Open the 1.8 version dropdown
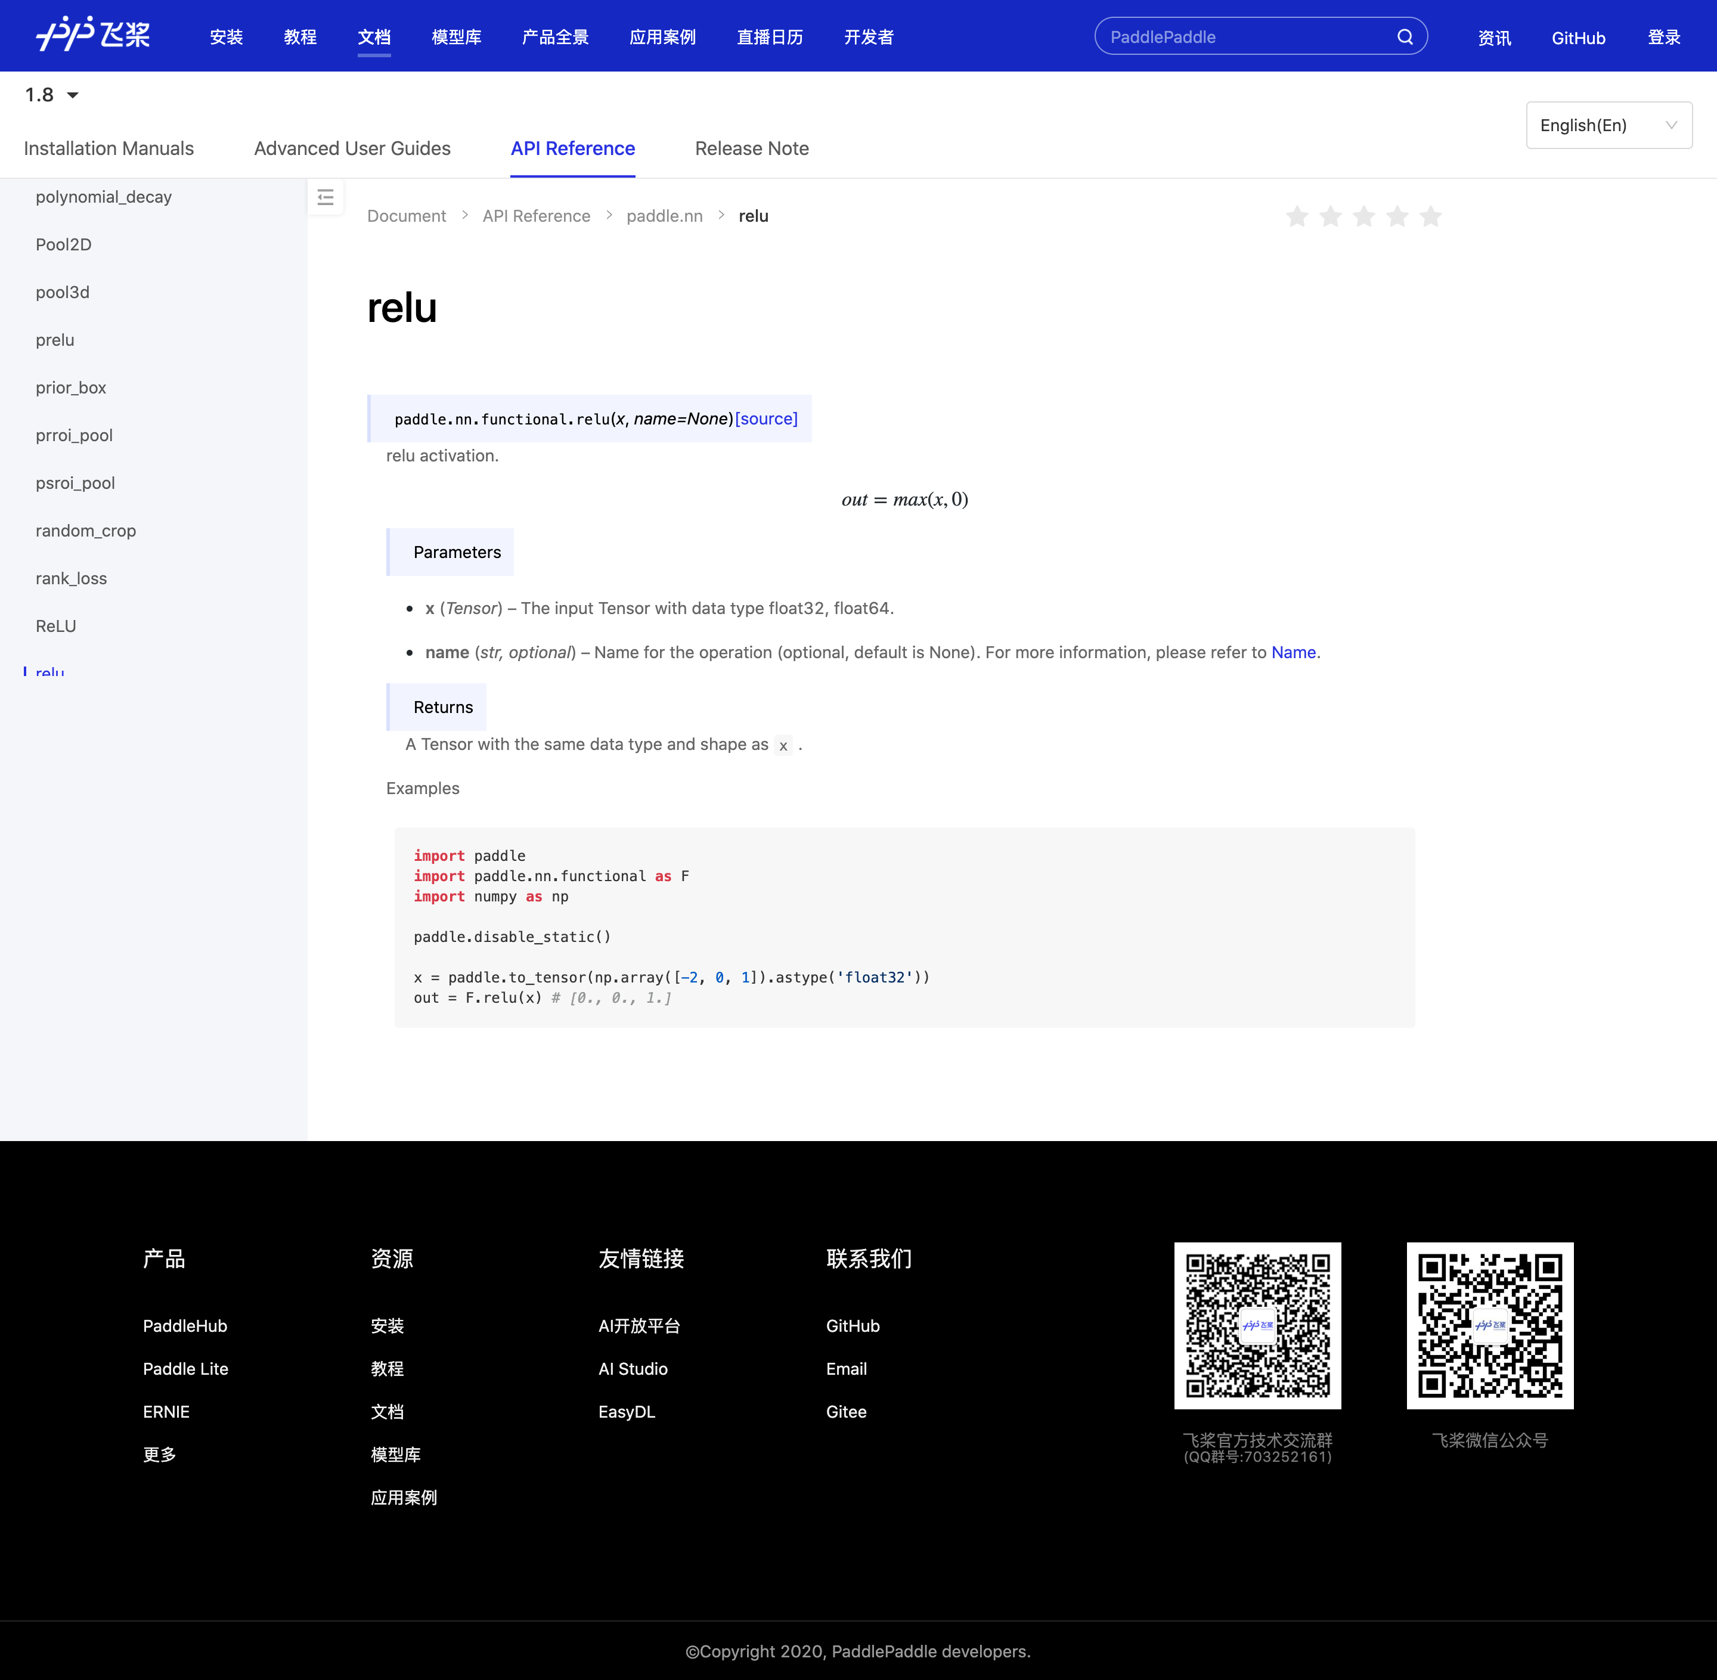The height and width of the screenshot is (1680, 1717). click(52, 94)
